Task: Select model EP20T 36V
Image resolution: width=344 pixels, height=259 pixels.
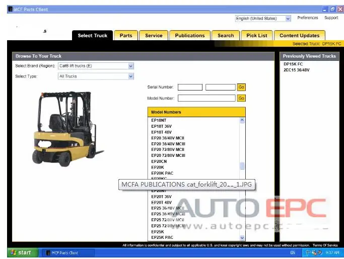Action: (161, 197)
